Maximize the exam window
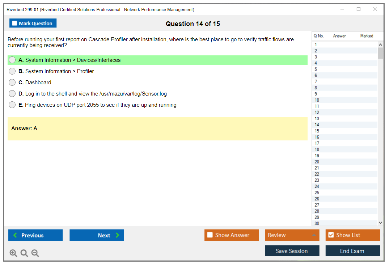389x266 pixels. coord(359,9)
